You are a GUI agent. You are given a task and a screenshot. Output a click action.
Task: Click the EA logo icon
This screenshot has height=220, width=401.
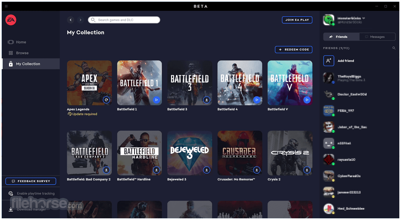click(x=11, y=20)
